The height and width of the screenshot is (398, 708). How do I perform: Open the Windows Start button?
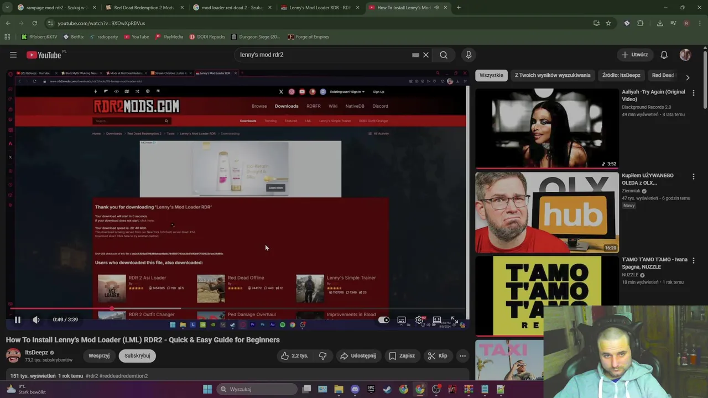[x=207, y=389]
